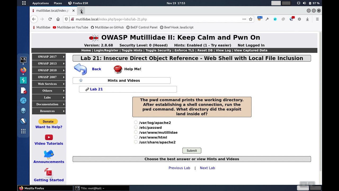Viewport: 339px width, 191px height.
Task: Click Home in the Mutillidae top menu
Action: (x=86, y=50)
